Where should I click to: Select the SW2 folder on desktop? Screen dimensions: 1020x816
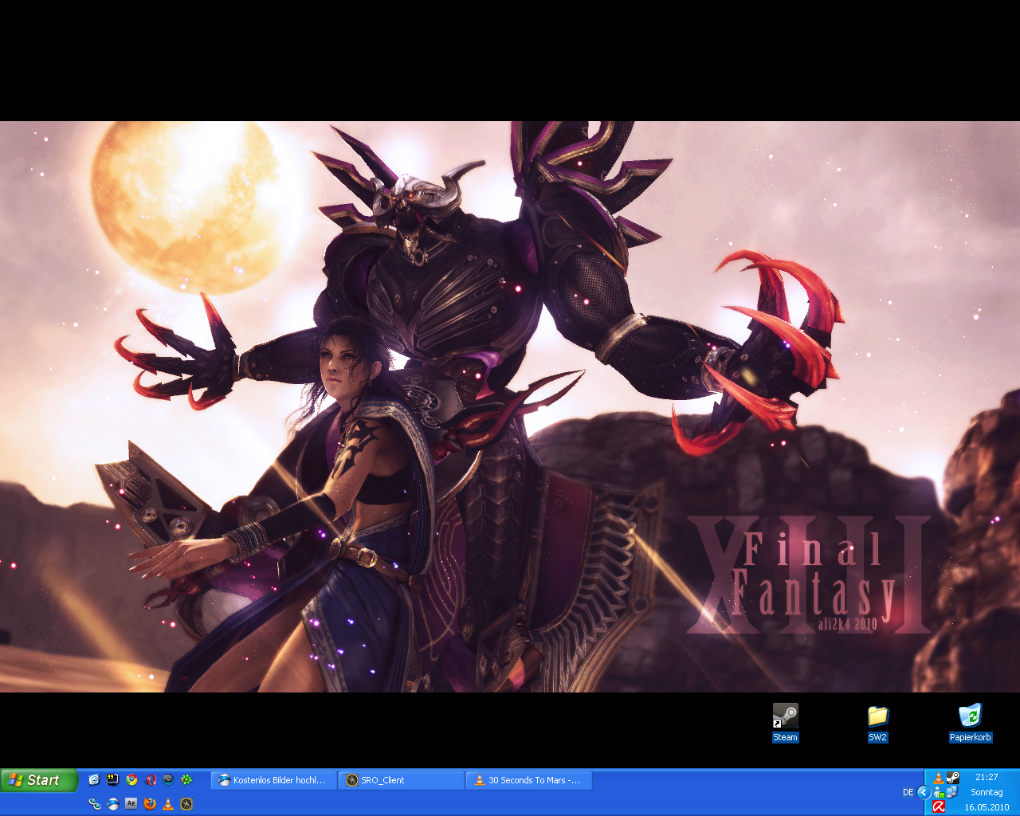(x=877, y=716)
